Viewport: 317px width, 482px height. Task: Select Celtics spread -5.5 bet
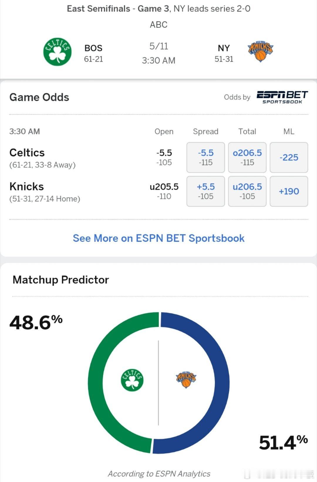coord(206,158)
